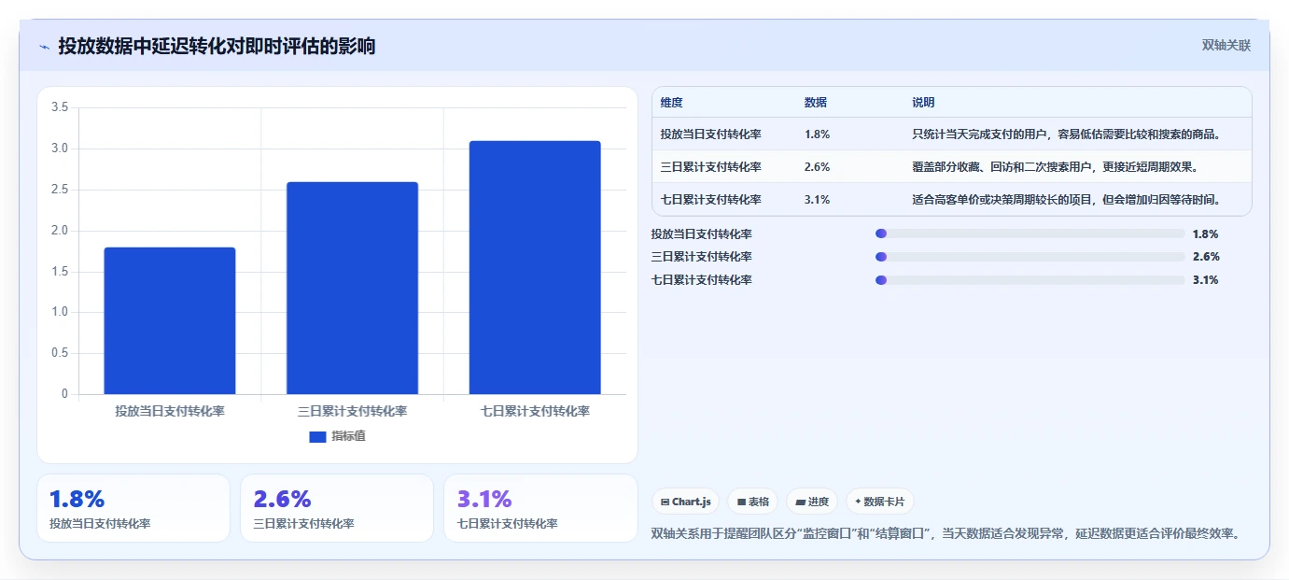This screenshot has width=1289, height=580.
Task: Click the 1.8% table cell
Action: pyautogui.click(x=817, y=134)
